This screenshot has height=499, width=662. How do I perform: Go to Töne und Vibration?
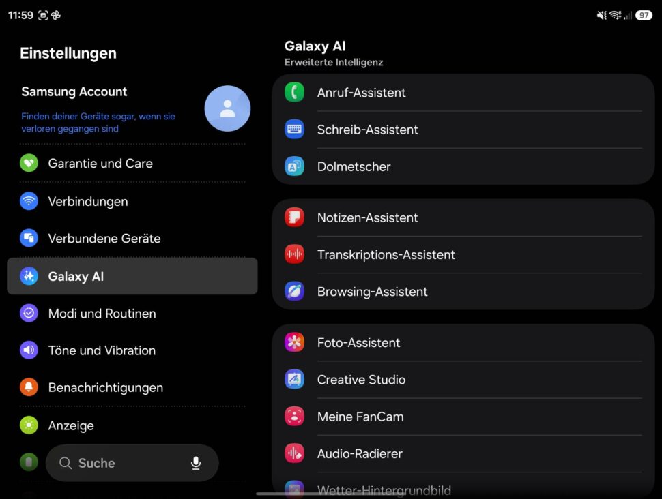click(132, 350)
